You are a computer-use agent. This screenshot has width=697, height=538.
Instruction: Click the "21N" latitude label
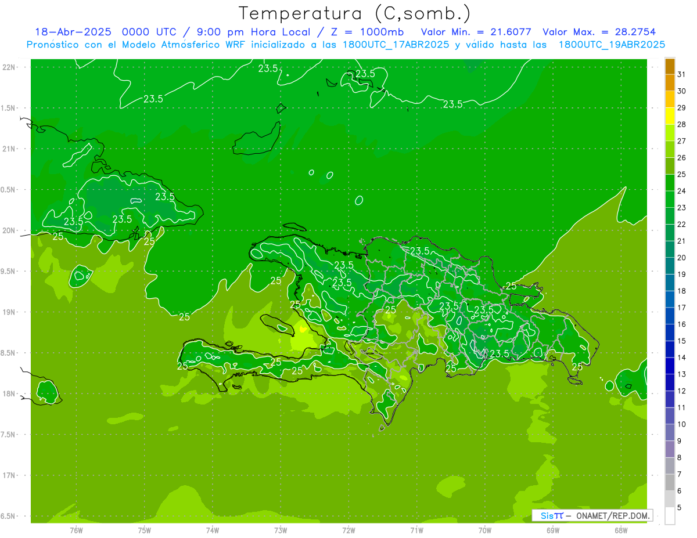click(x=9, y=149)
